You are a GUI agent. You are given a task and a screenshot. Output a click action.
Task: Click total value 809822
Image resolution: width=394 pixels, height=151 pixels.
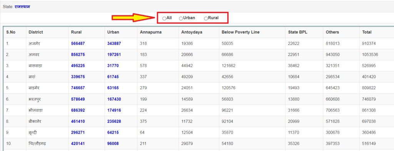pyautogui.click(x=369, y=88)
